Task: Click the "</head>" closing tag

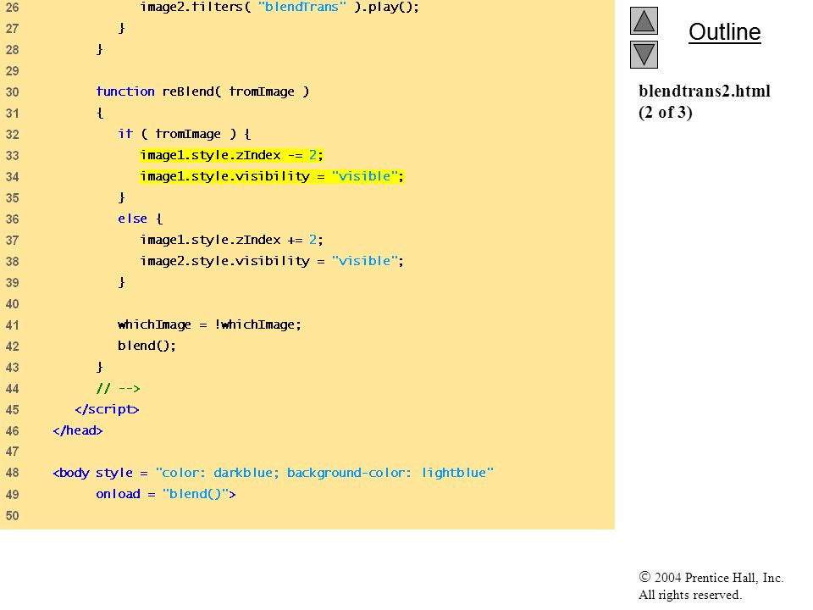Action: point(78,430)
